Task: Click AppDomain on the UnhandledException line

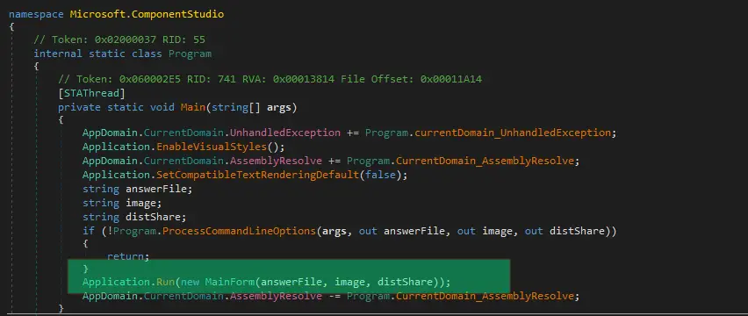Action: pyautogui.click(x=111, y=133)
